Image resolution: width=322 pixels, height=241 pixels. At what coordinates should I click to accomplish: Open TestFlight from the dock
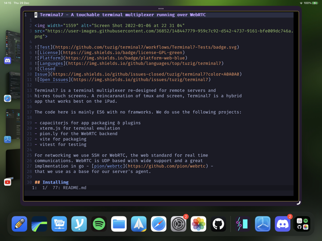click(x=262, y=224)
